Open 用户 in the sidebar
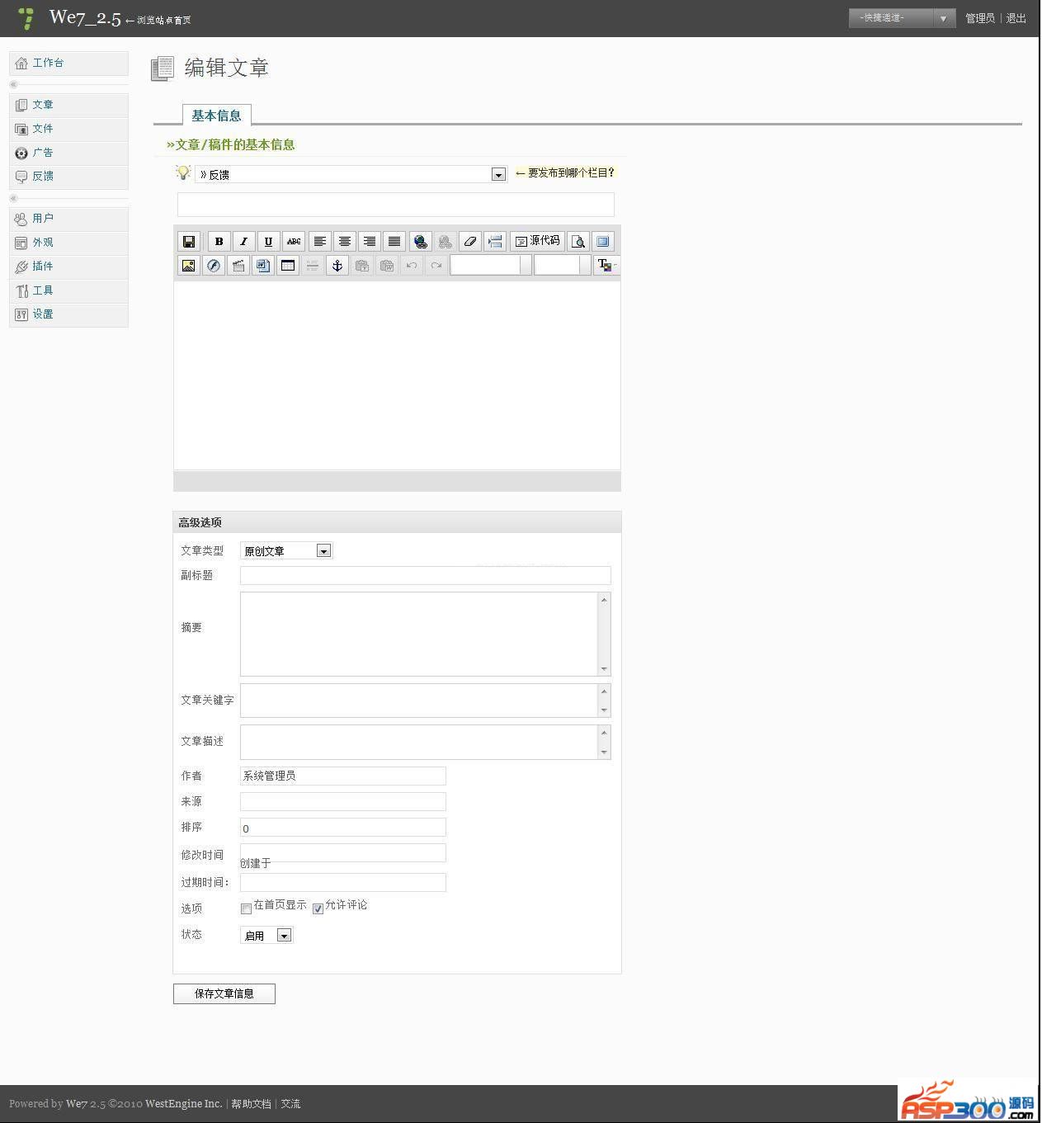The width and height of the screenshot is (1042, 1123). [68, 219]
